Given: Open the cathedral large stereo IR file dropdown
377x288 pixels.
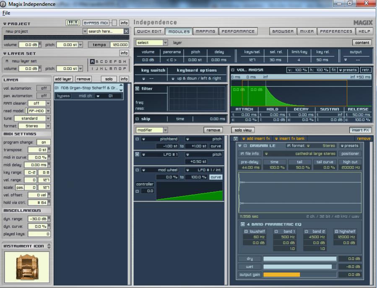Looking at the screenshot, I should 300,153.
